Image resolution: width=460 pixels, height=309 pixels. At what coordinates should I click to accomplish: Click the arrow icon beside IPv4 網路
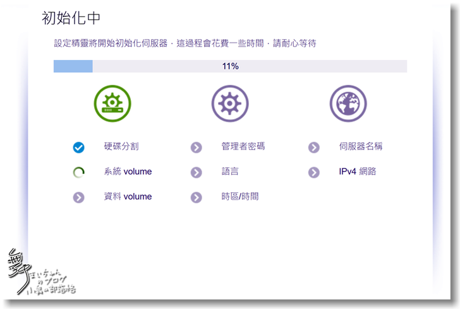point(314,172)
